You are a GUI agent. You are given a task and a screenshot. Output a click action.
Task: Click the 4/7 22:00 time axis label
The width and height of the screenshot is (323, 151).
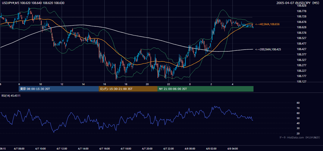(x=168, y=149)
